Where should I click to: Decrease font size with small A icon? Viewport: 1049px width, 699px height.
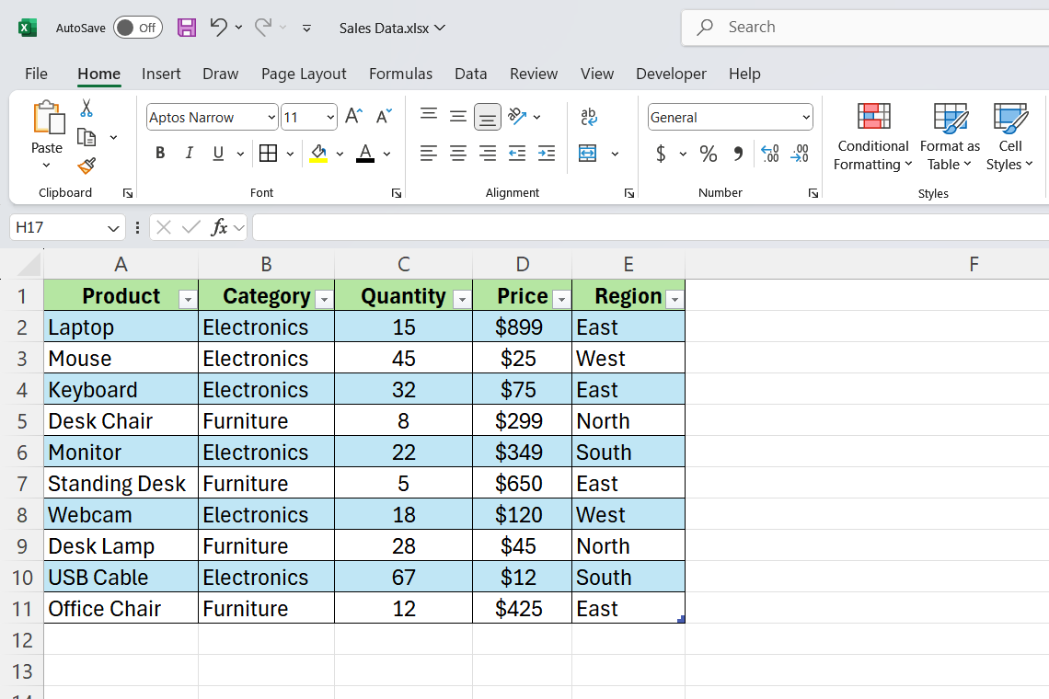(x=384, y=117)
